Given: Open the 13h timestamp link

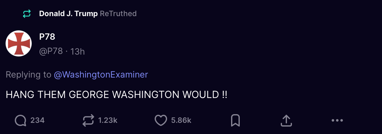Looking at the screenshot, I should [x=78, y=51].
